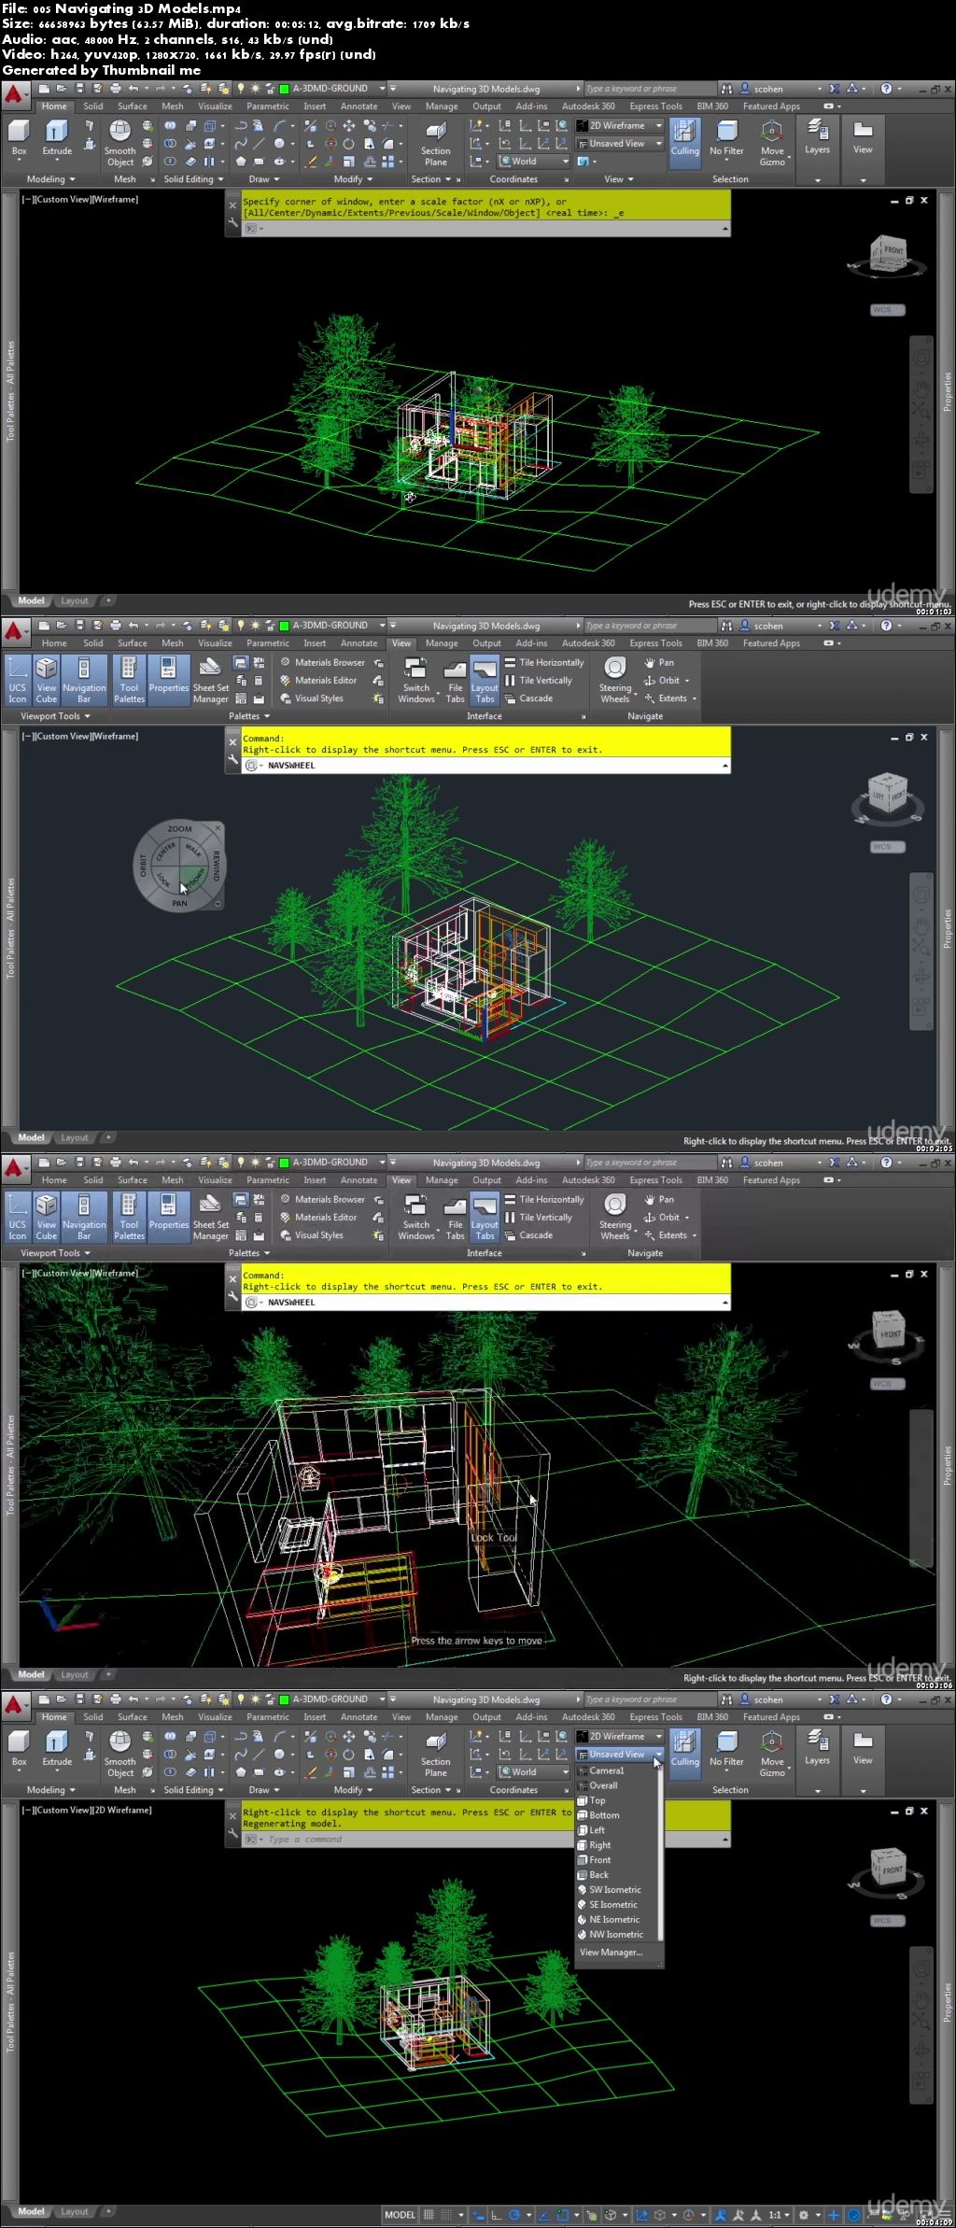Close the steering wheel with its X
Image resolution: width=956 pixels, height=2228 pixels.
(x=218, y=827)
